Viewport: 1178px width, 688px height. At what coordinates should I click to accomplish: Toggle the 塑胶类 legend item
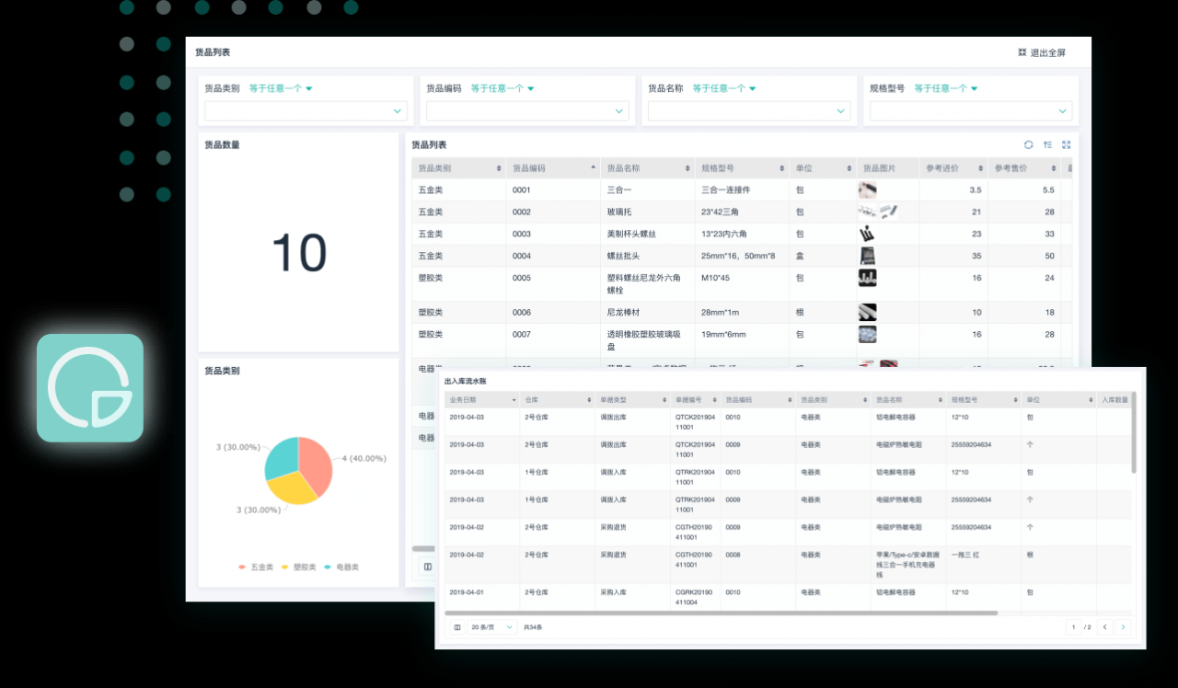click(298, 567)
